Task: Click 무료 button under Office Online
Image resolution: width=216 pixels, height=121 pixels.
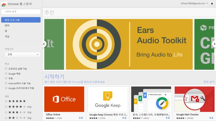Action: pyautogui.click(x=81, y=118)
